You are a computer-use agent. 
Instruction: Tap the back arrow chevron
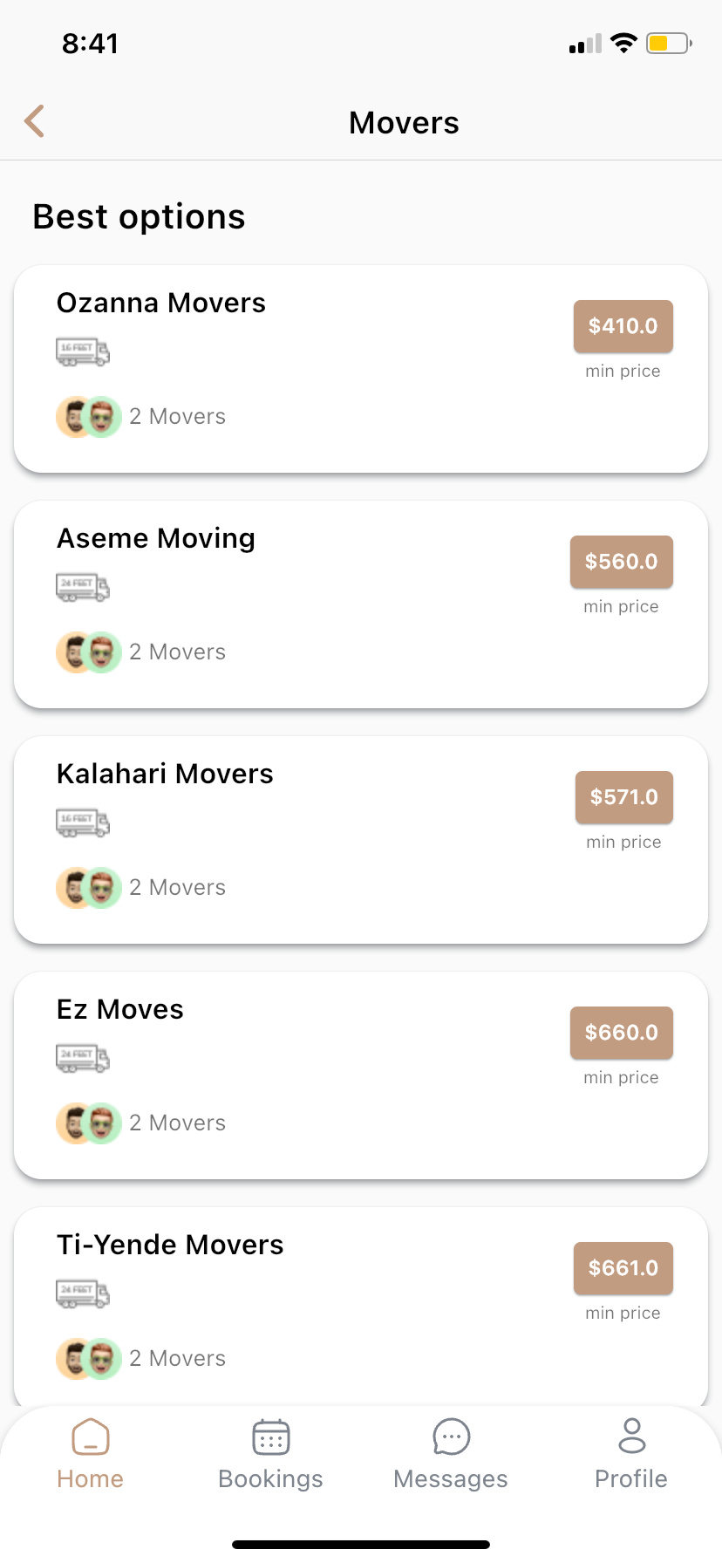pos(35,121)
